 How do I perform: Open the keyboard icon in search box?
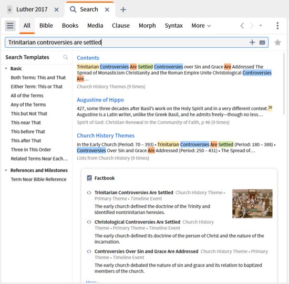point(262,43)
